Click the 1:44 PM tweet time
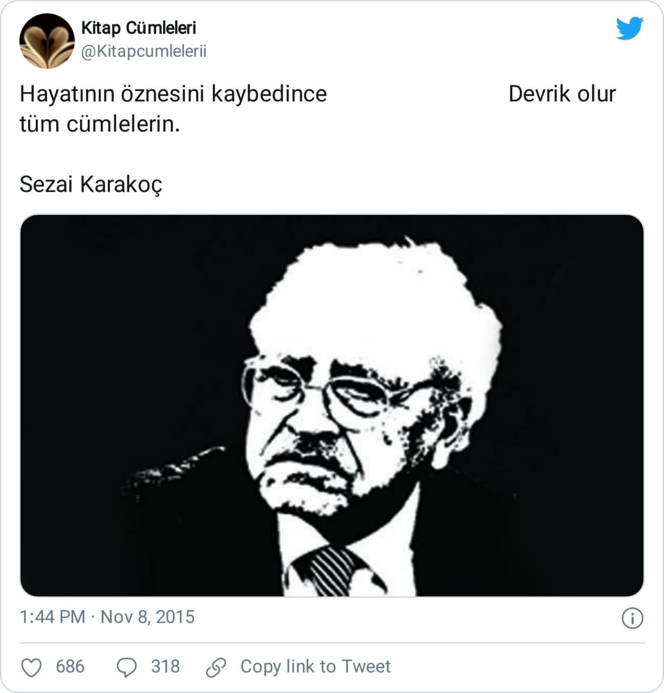Screen dimensions: 664x693 point(52,617)
